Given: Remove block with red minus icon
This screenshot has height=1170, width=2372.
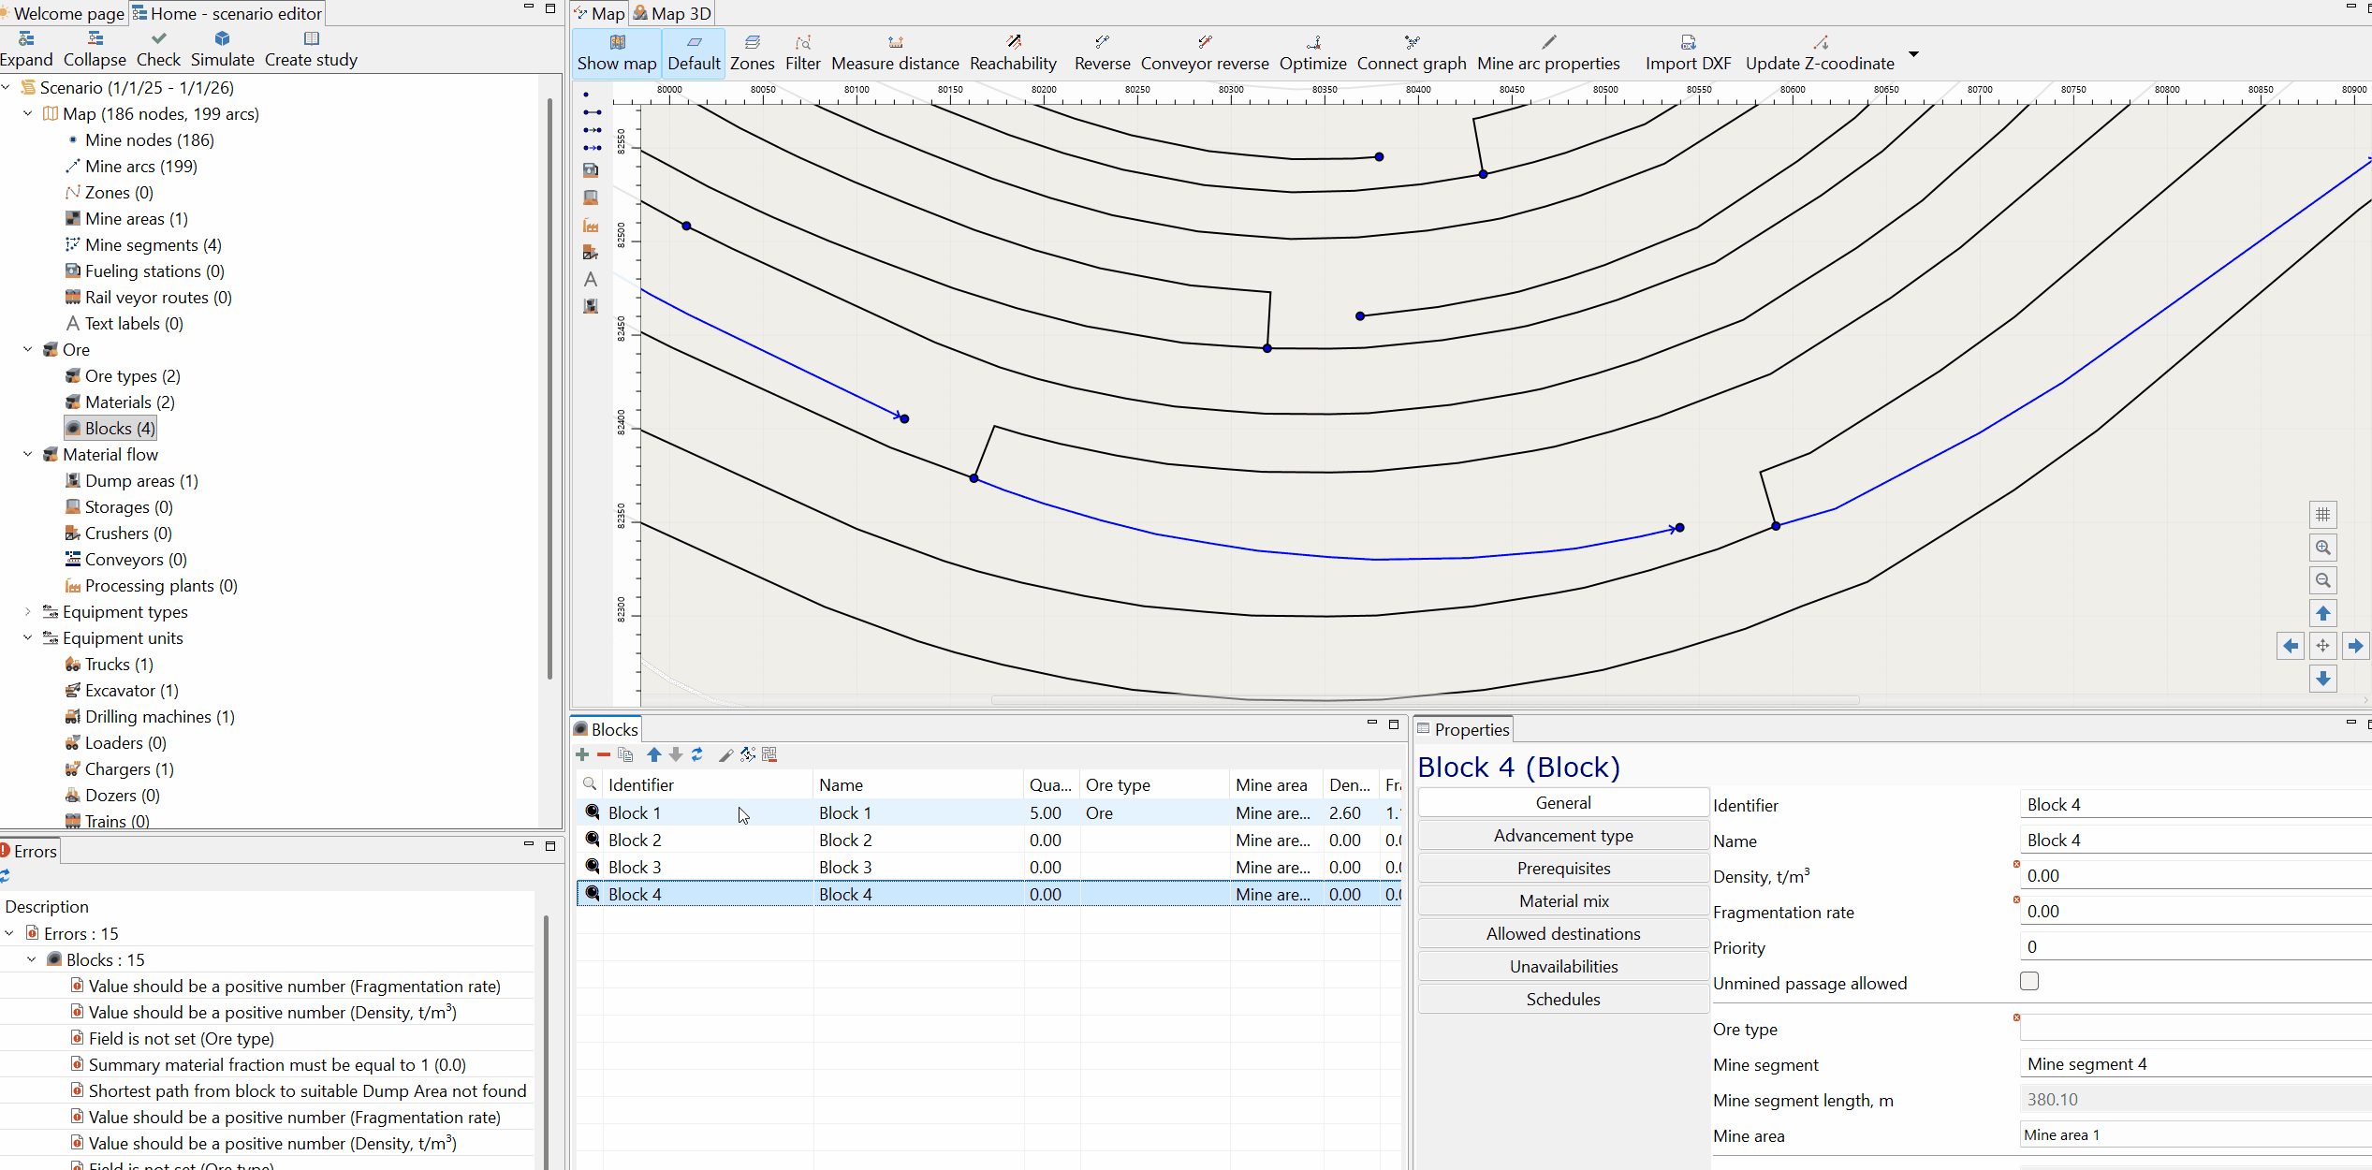Looking at the screenshot, I should [x=604, y=754].
